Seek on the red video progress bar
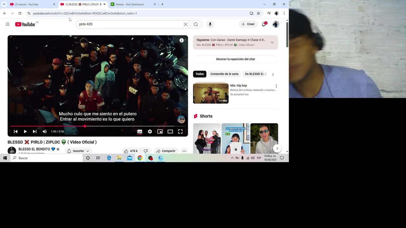This screenshot has width=406, height=228. click(98, 126)
